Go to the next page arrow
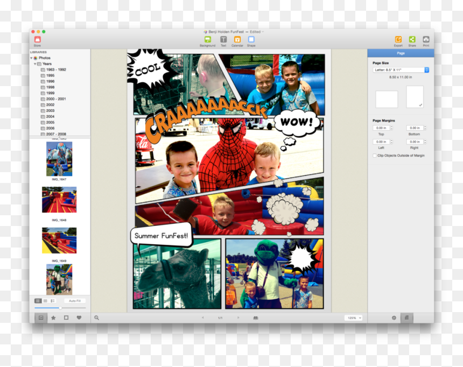 pos(238,317)
